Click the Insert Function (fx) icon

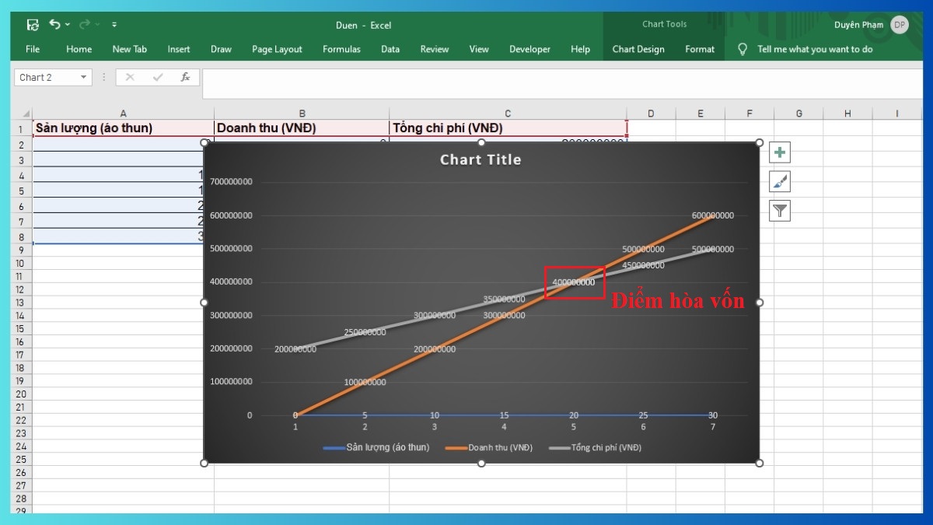[185, 77]
